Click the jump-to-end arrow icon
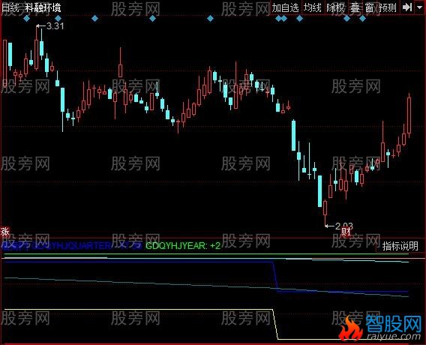The image size is (426, 345). (407, 7)
